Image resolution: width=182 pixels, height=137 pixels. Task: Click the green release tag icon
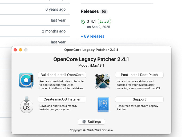pos(83,22)
